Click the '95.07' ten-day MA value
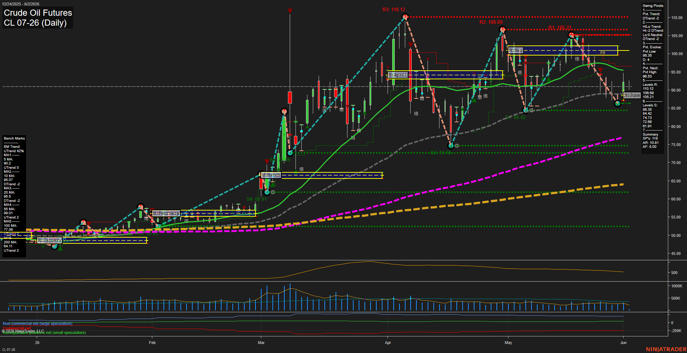Viewport: 687px width, 353px height. point(8,180)
